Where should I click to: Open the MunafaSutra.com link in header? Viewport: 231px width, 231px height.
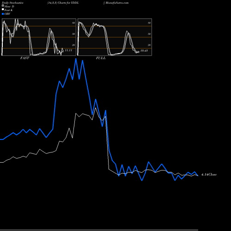(117, 3)
